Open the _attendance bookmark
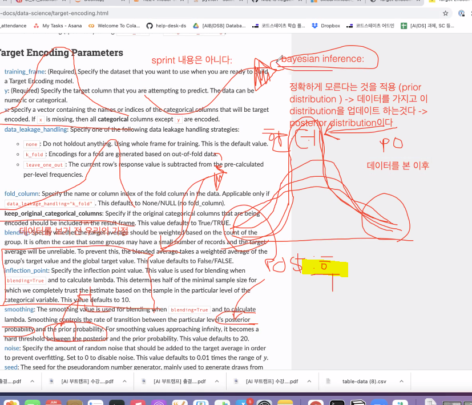This screenshot has height=405, width=472. click(x=13, y=26)
